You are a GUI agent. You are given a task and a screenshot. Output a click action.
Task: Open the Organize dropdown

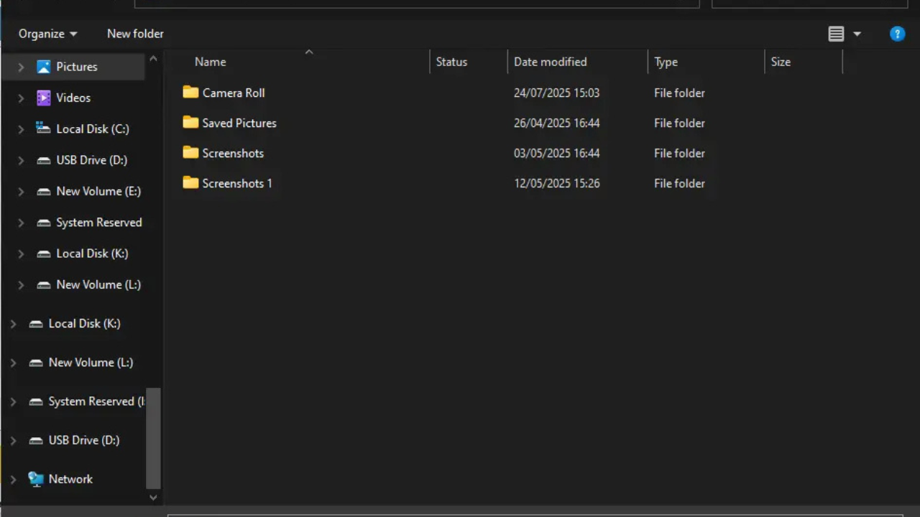click(47, 33)
